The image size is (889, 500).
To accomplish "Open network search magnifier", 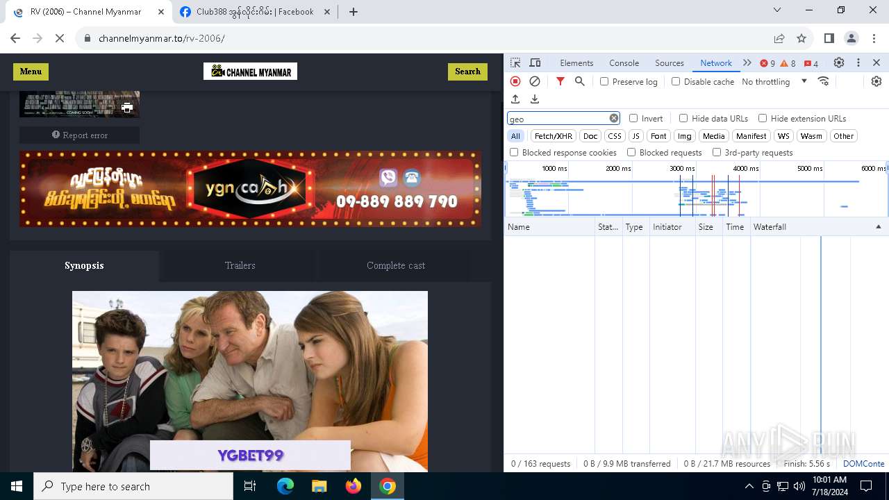I will (580, 81).
